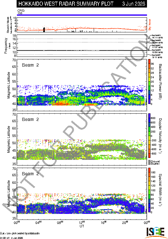The height and width of the screenshot is (239, 168).
Task: Click the Frequency axis title
Action: (x=6, y=46)
